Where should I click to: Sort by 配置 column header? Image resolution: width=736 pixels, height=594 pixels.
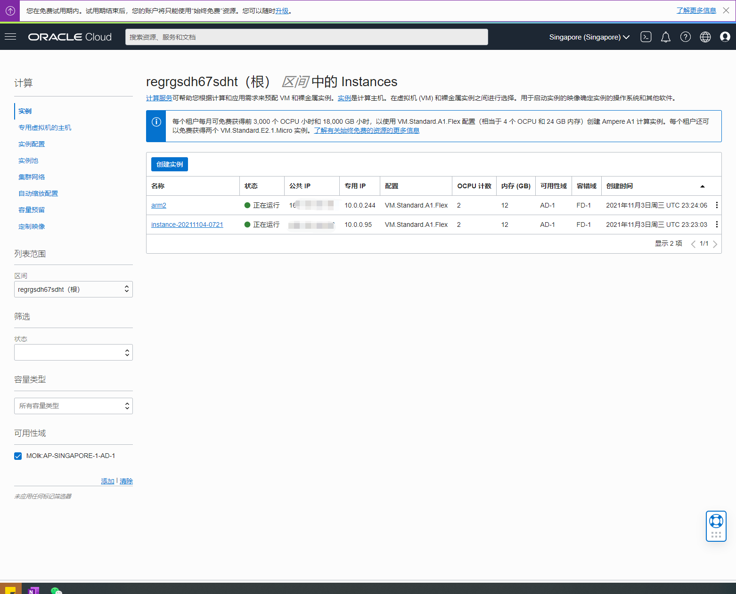coord(392,186)
